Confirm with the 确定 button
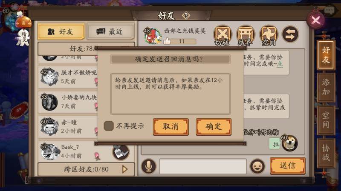The height and width of the screenshot is (191, 341). [214, 127]
